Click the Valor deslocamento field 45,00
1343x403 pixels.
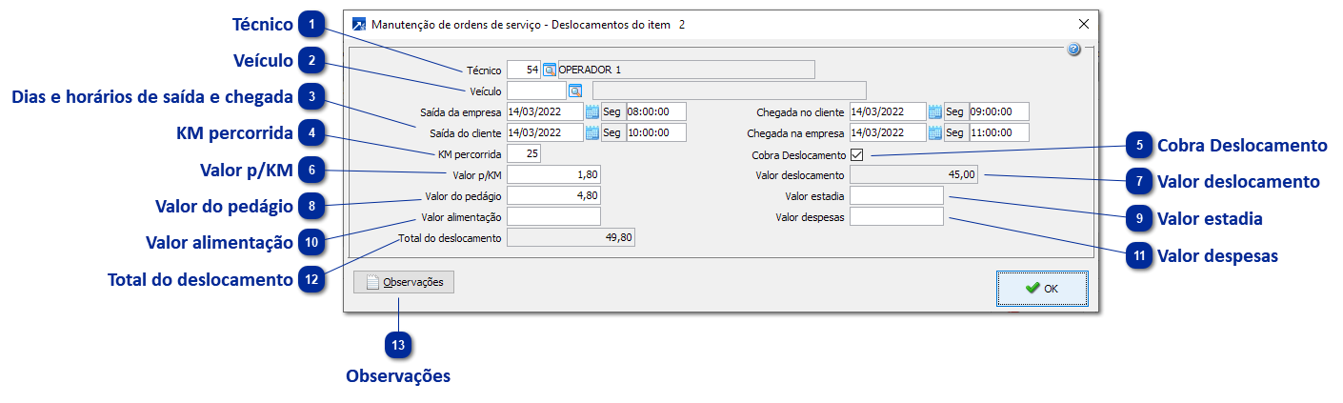pos(913,174)
